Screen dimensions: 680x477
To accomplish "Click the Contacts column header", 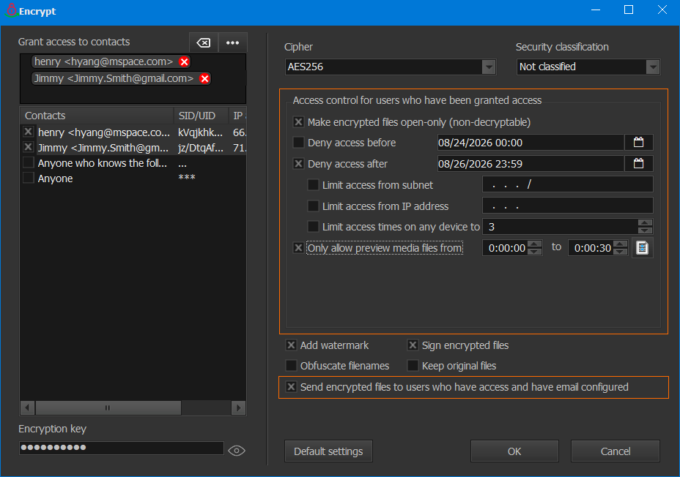I will [97, 116].
